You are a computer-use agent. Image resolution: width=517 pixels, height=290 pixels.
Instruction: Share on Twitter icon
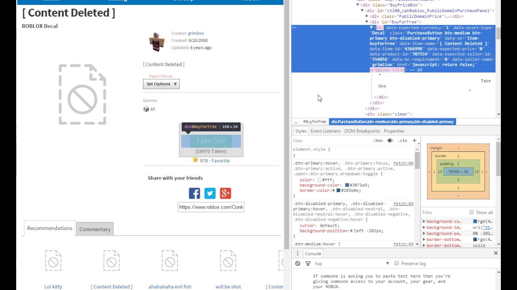pyautogui.click(x=210, y=193)
